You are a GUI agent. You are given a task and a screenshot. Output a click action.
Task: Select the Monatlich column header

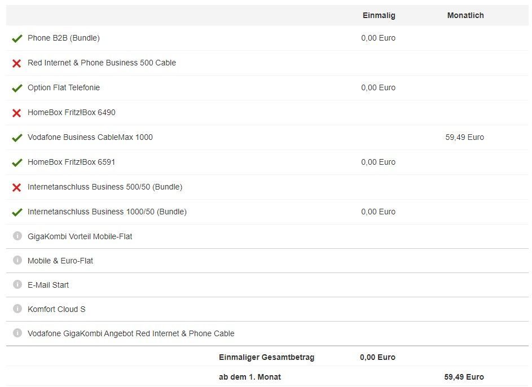pos(465,15)
